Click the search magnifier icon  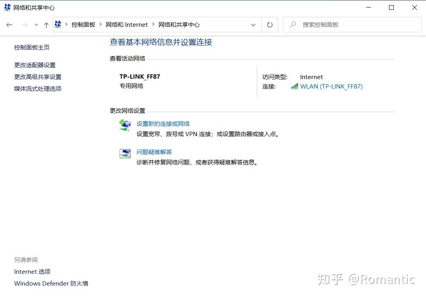pyautogui.click(x=293, y=24)
